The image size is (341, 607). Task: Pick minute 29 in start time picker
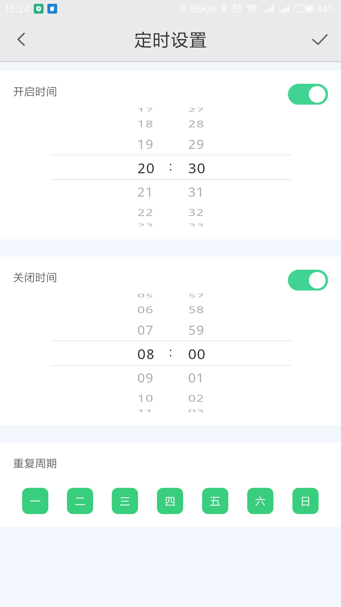tap(196, 144)
